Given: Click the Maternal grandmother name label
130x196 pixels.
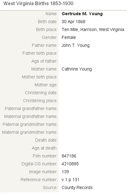Looking at the screenshot, I should (x=30, y=132).
